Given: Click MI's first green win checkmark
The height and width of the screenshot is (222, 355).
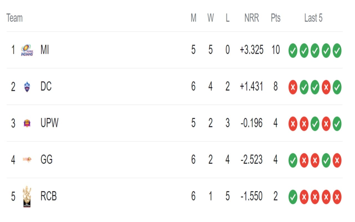Looking at the screenshot, I should coord(293,51).
